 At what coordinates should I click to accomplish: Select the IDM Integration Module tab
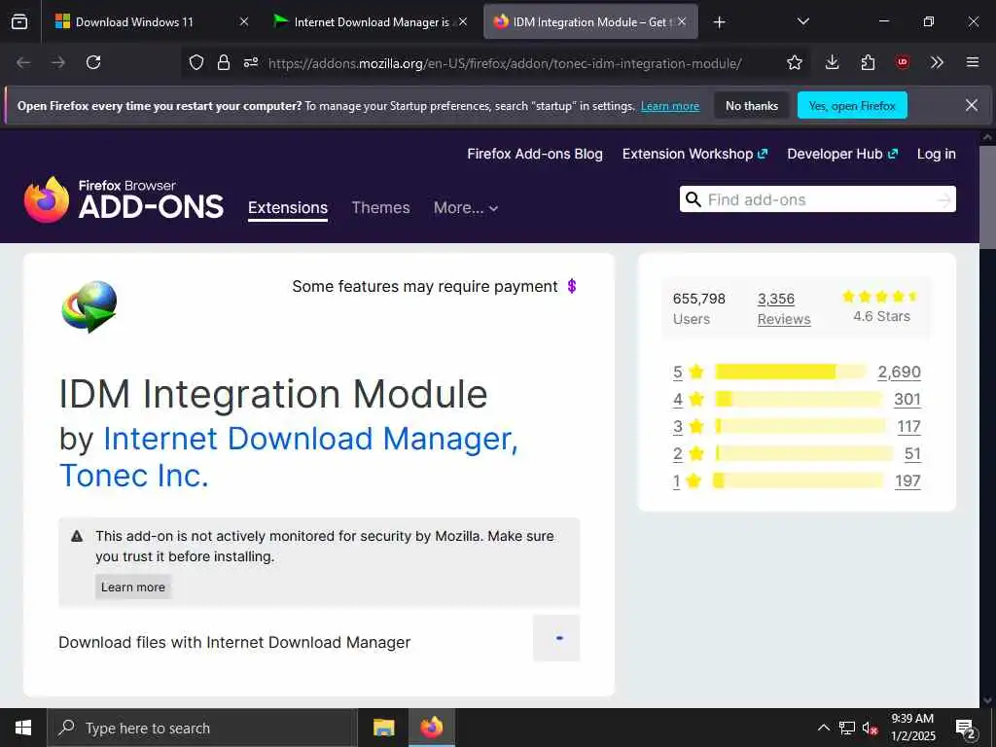[590, 21]
